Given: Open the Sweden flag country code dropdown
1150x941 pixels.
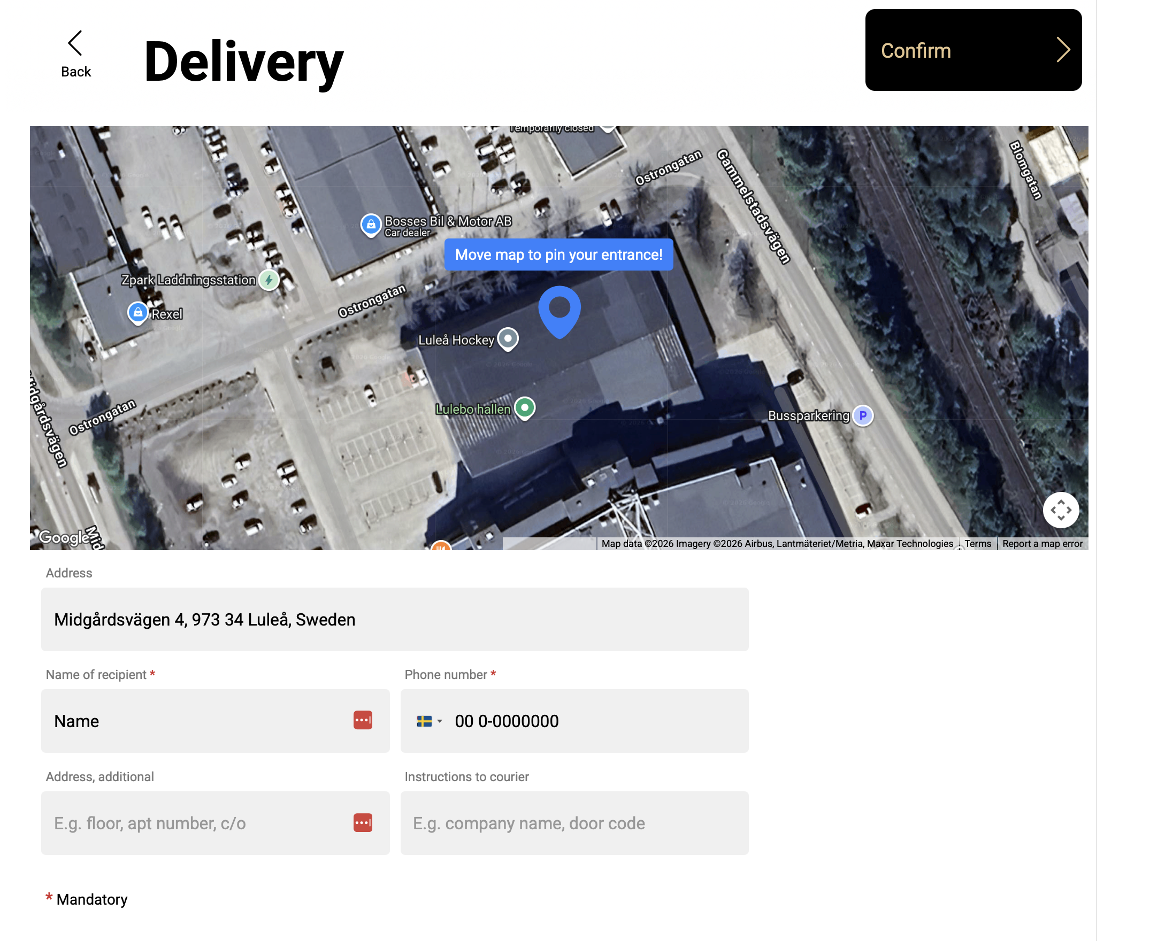Looking at the screenshot, I should [429, 721].
